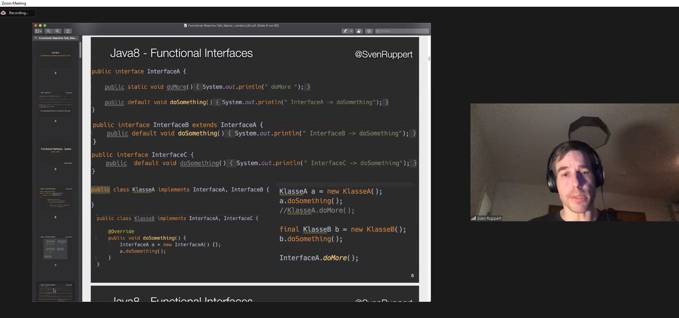Screen dimensions: 679x318
Task: Click the zoom in magnifier icon
Action: pos(58,31)
